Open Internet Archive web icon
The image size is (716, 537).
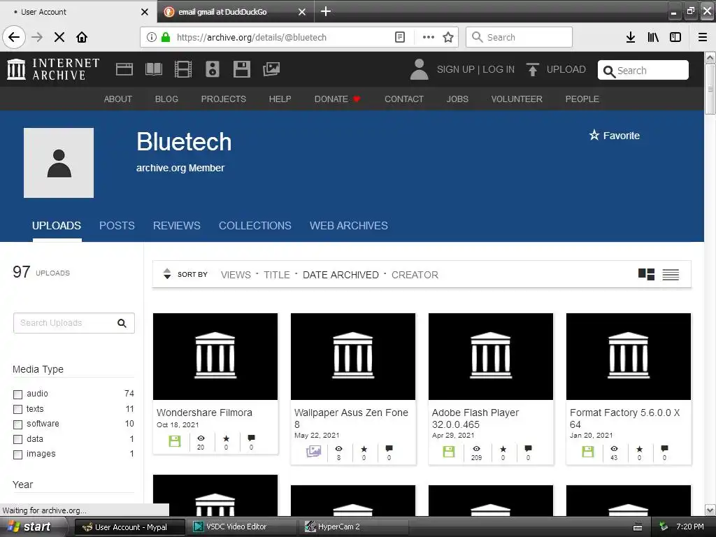pos(124,69)
